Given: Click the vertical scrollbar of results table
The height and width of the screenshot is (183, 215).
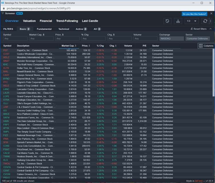Looking at the screenshot, I should click(x=214, y=73).
